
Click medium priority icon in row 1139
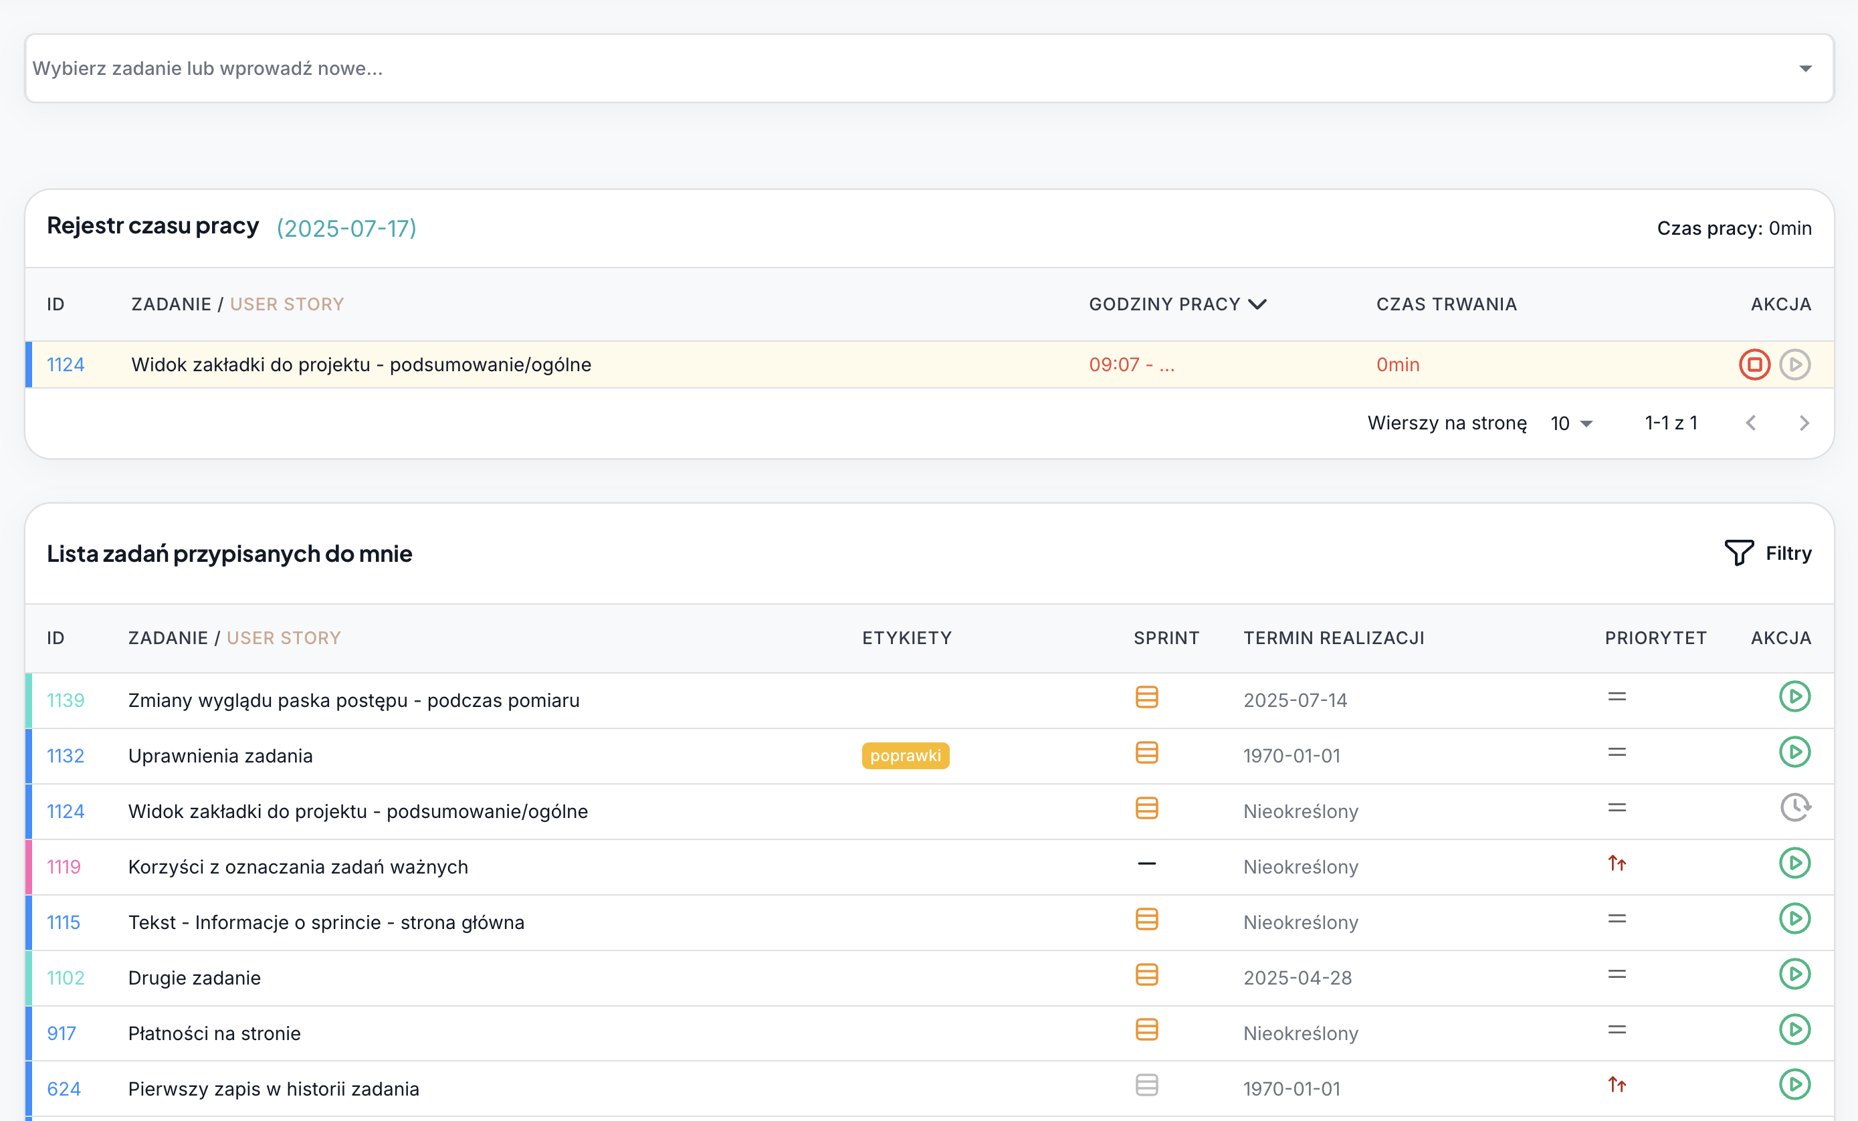pos(1617,698)
